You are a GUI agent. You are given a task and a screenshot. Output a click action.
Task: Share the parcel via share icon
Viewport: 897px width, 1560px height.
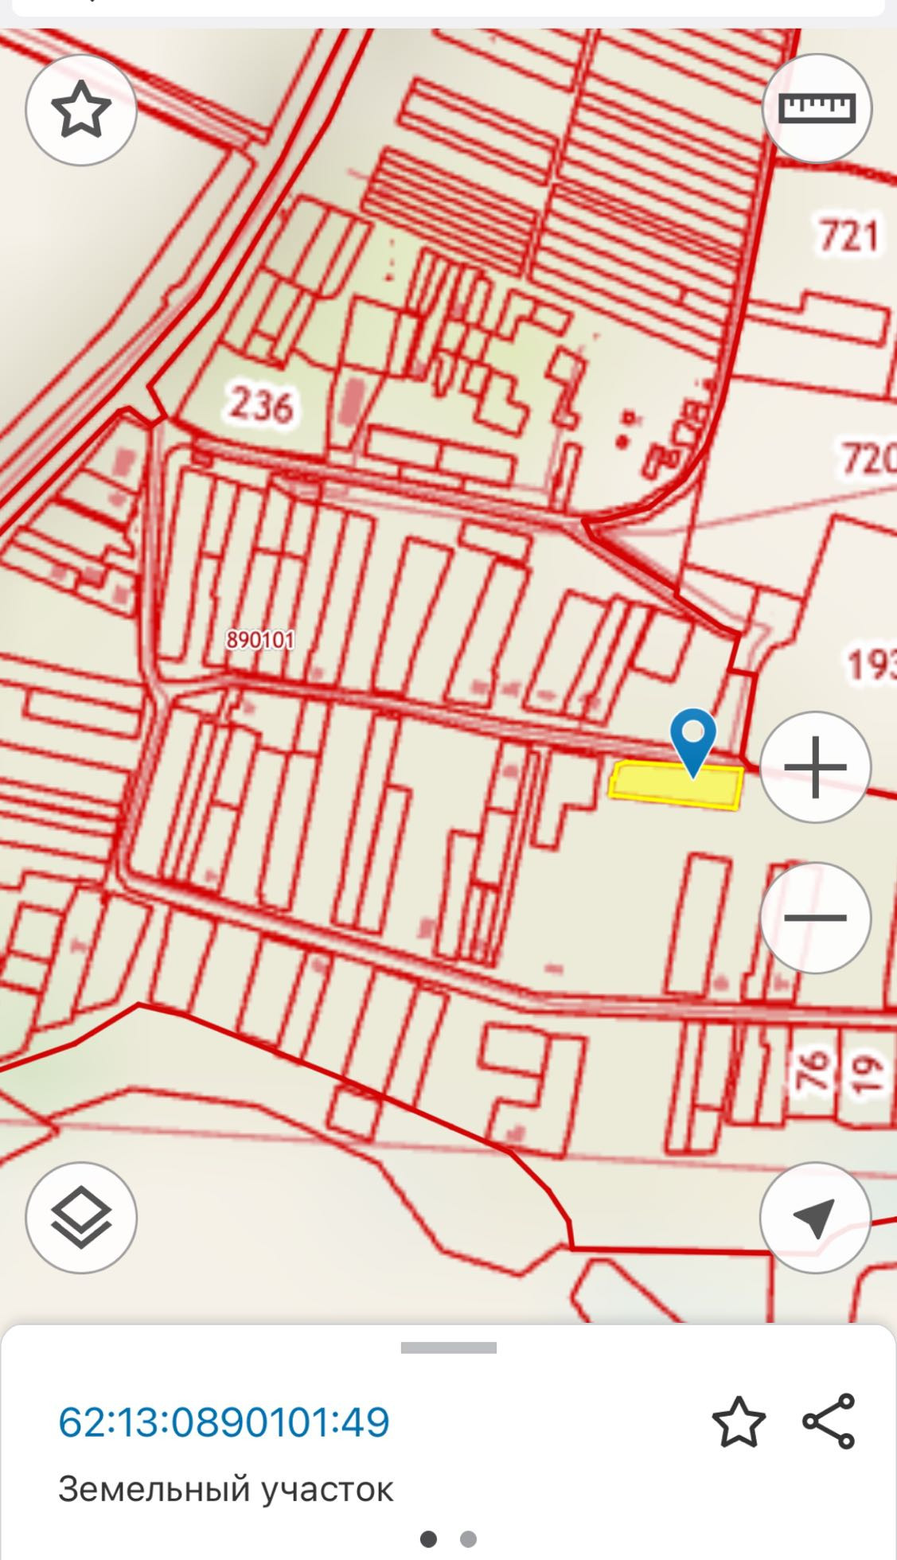coord(829,1421)
